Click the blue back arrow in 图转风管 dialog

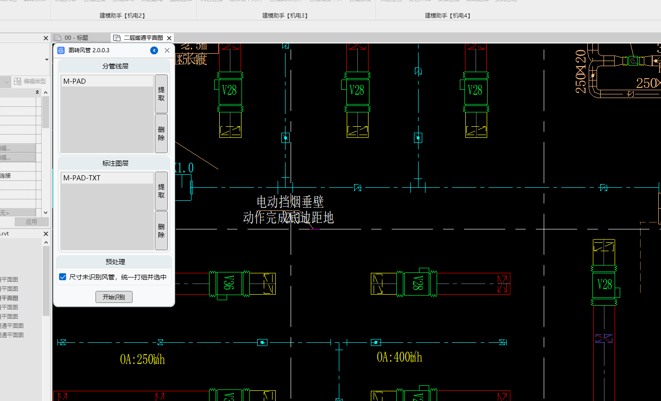coord(154,50)
